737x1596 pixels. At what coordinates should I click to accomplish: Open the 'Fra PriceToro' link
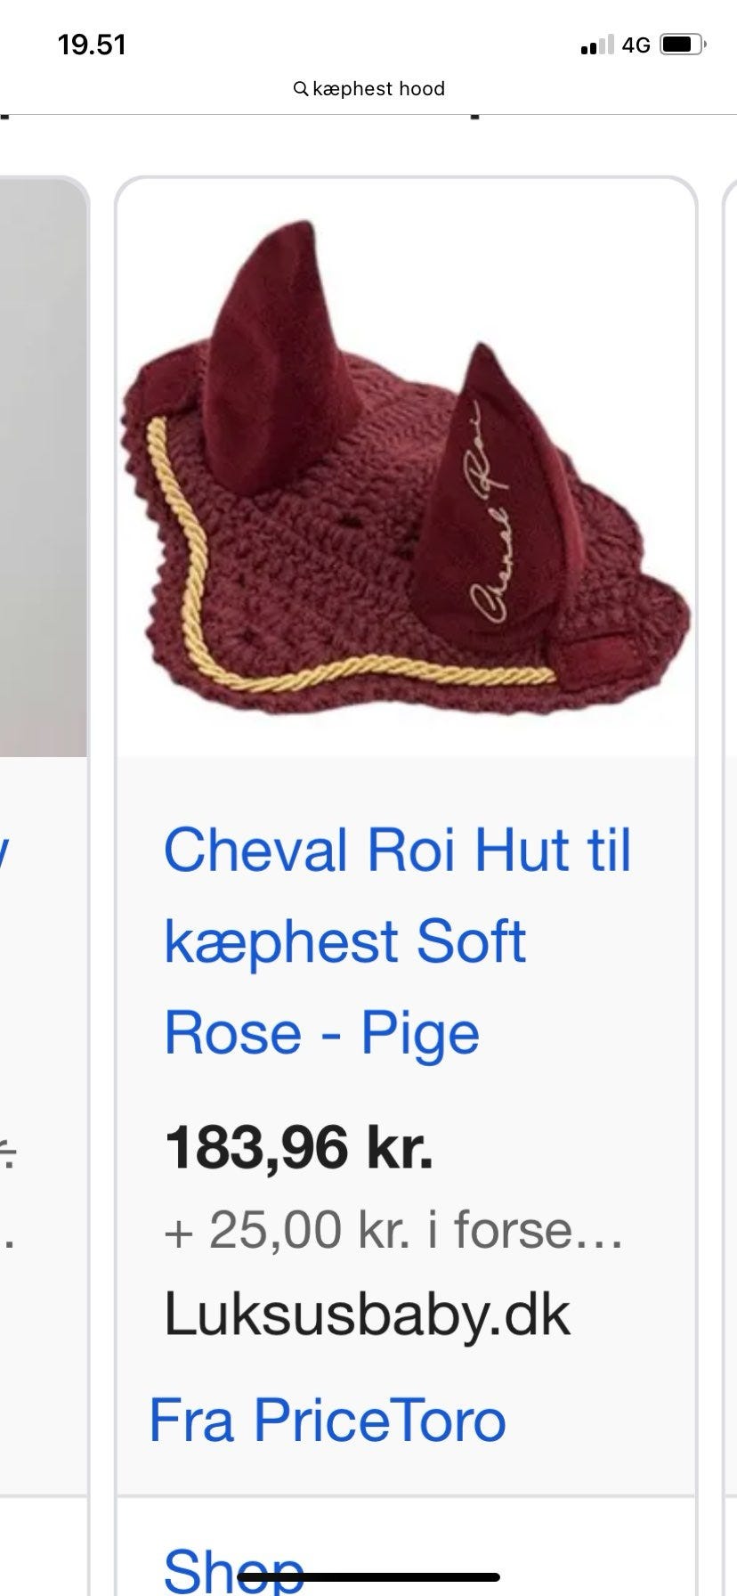[x=327, y=1420]
